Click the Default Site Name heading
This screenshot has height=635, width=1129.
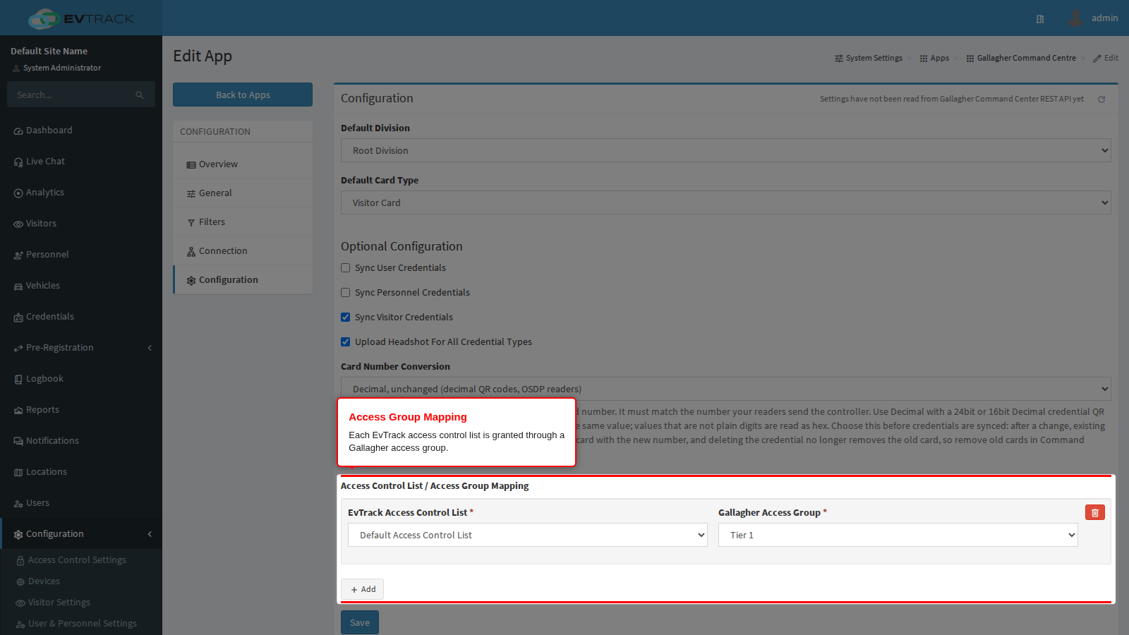49,51
